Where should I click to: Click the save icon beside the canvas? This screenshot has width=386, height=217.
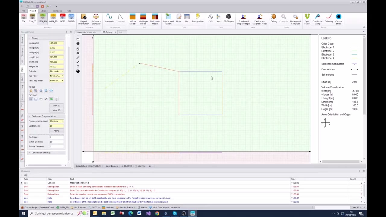coord(78,39)
